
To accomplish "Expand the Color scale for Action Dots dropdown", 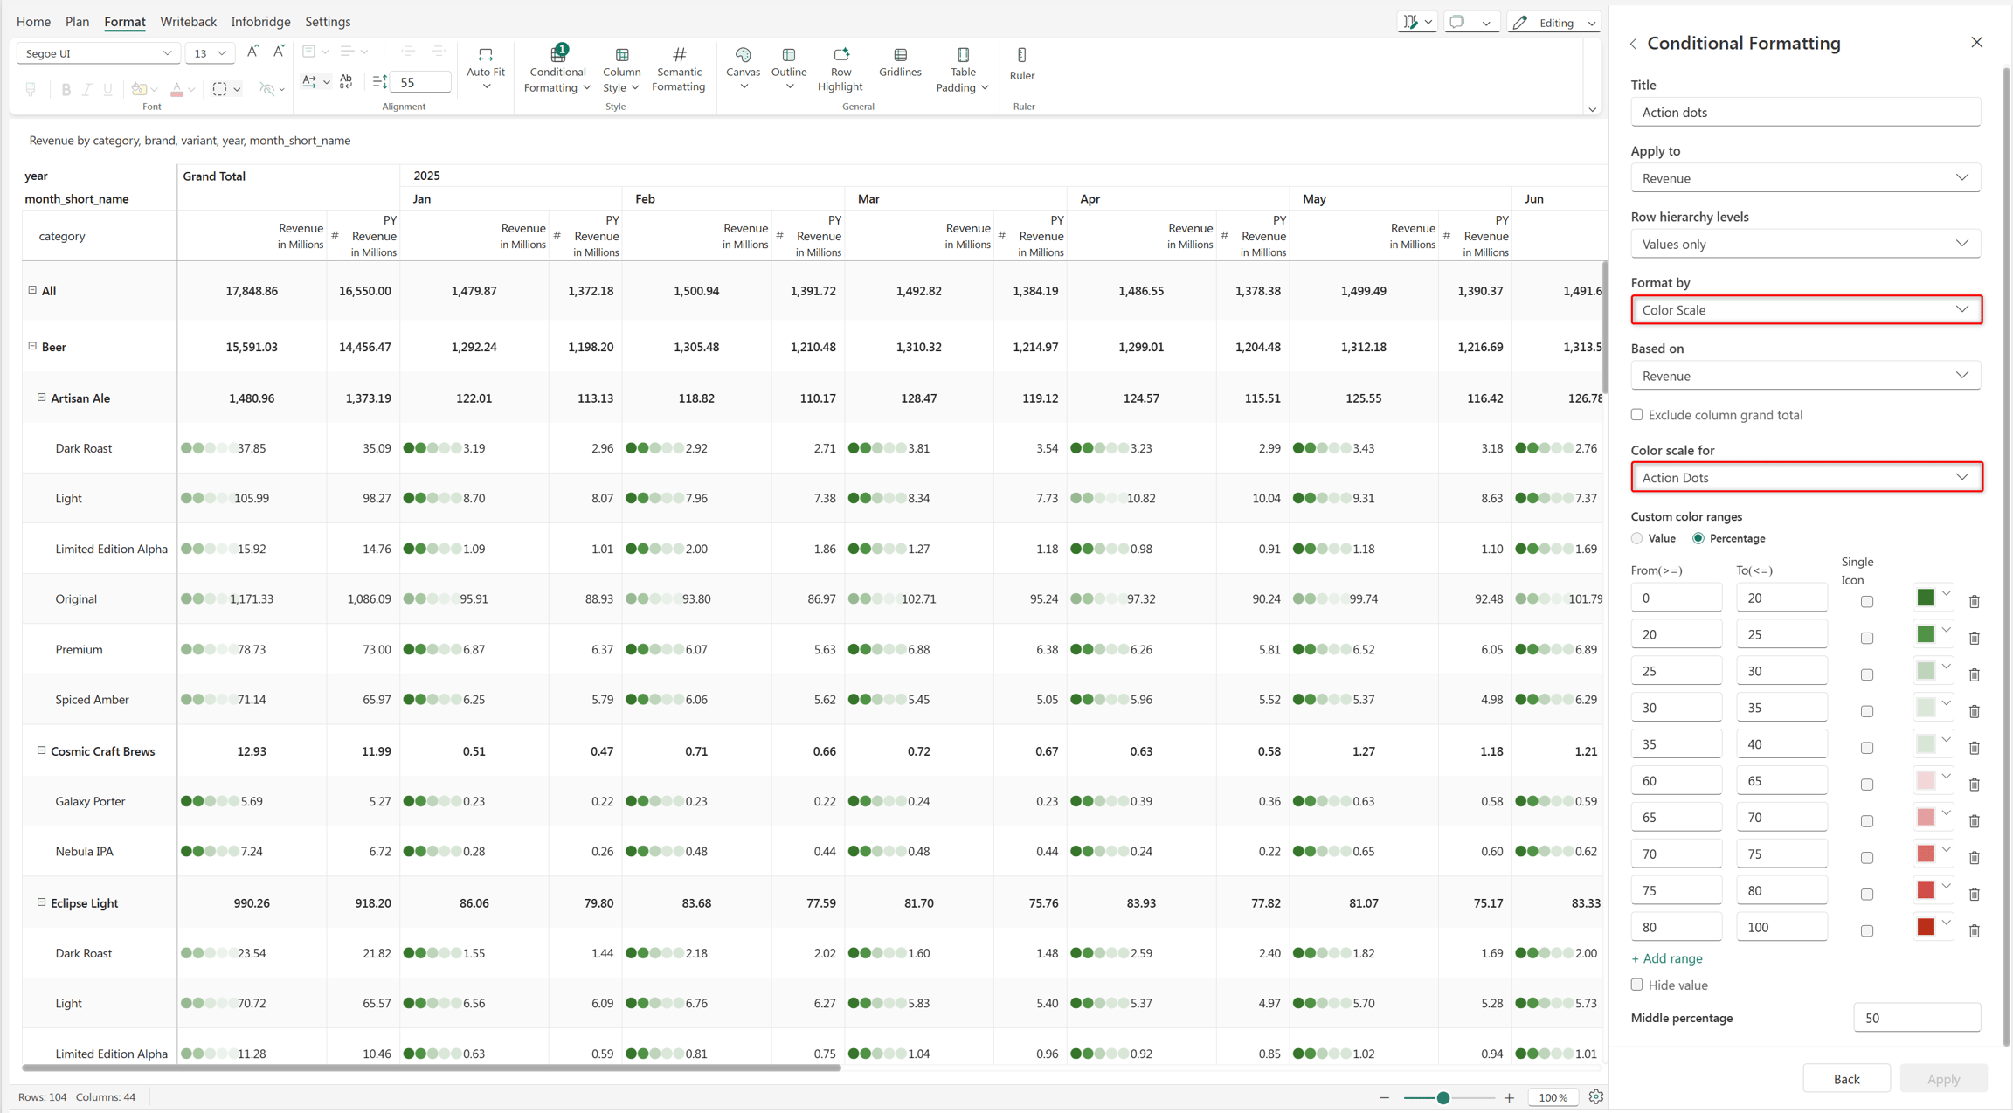I will pyautogui.click(x=1805, y=478).
